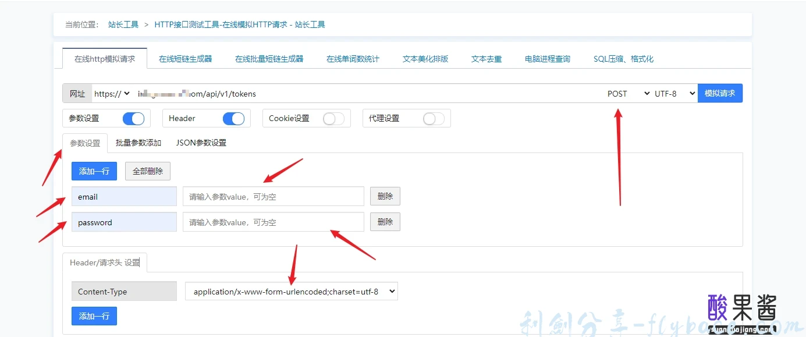Open the SQL压缩、格式化 tool tab
This screenshot has width=806, height=337.
623,58
